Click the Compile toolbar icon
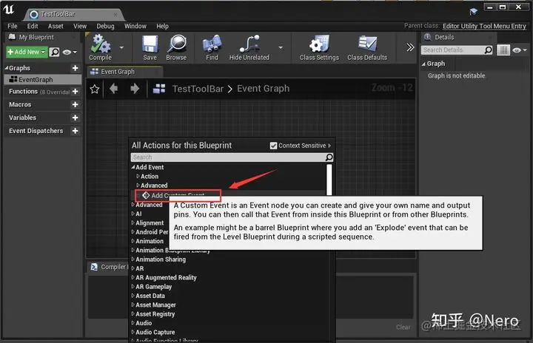The width and height of the screenshot is (533, 343). [x=100, y=47]
